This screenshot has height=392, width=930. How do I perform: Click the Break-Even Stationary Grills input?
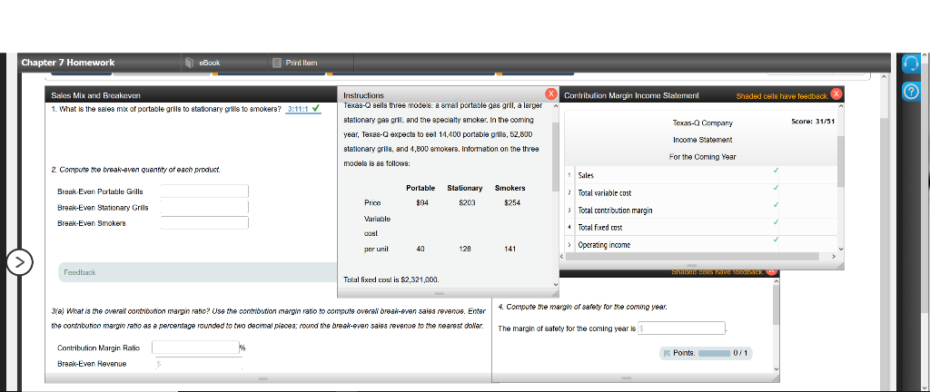click(x=204, y=207)
